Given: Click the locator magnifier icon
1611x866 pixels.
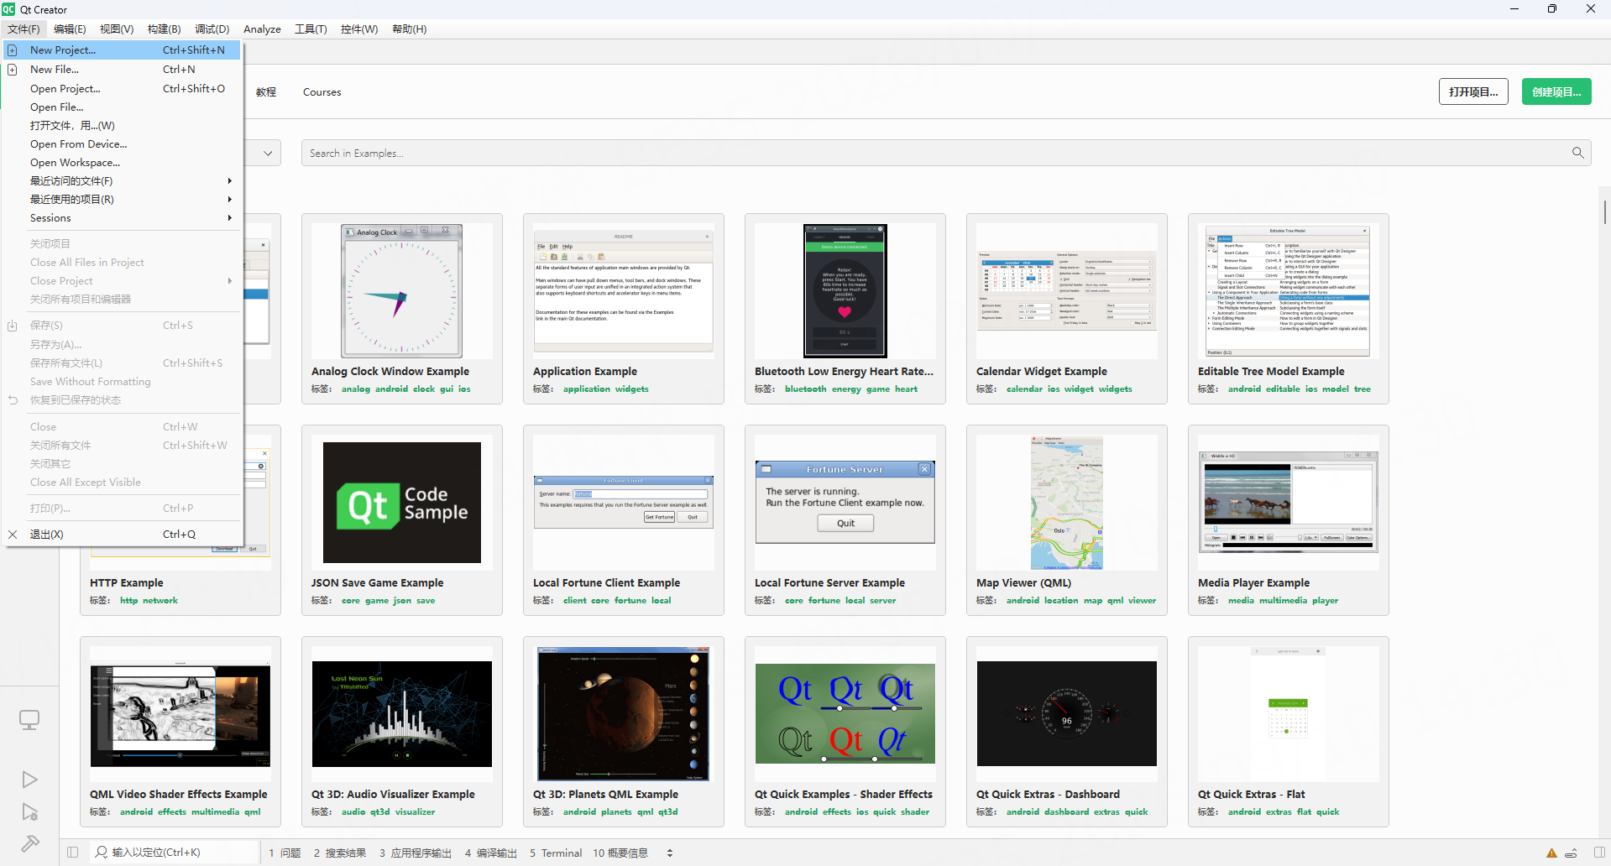Looking at the screenshot, I should click(102, 853).
